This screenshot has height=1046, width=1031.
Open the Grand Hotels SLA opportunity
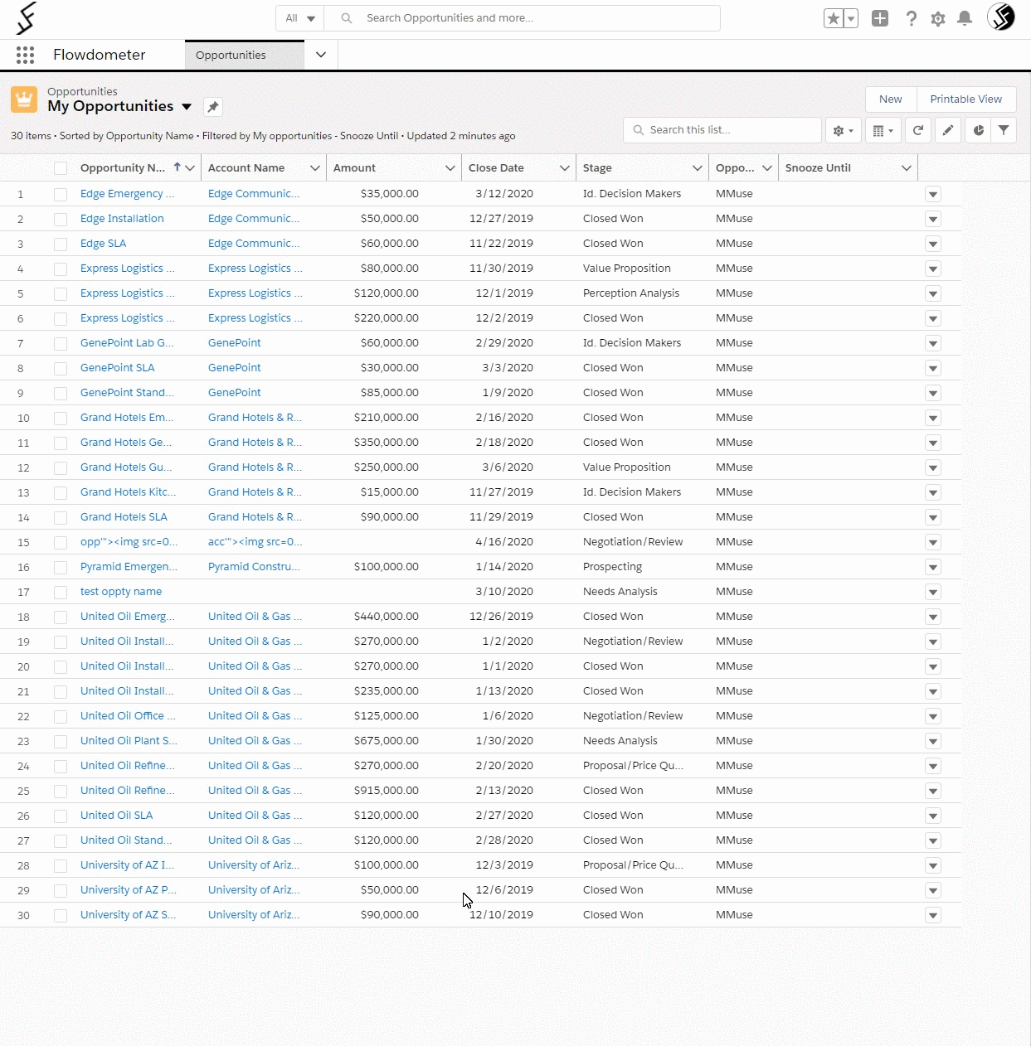click(124, 517)
